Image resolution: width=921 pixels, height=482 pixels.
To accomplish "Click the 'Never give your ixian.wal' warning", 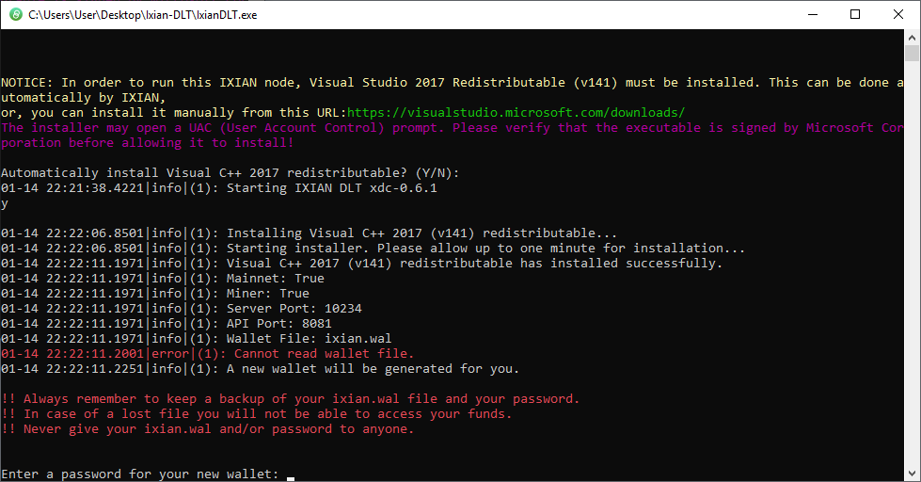I will 208,429.
